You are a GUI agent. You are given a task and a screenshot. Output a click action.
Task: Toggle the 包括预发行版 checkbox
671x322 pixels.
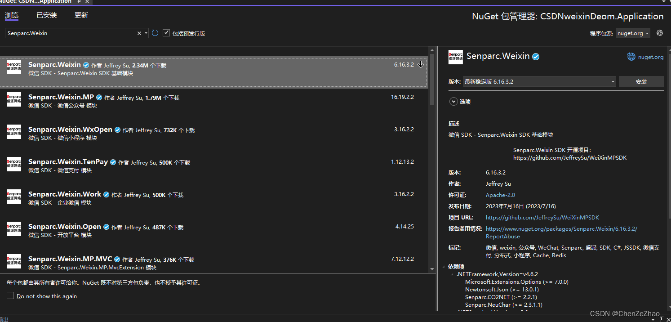coord(166,33)
